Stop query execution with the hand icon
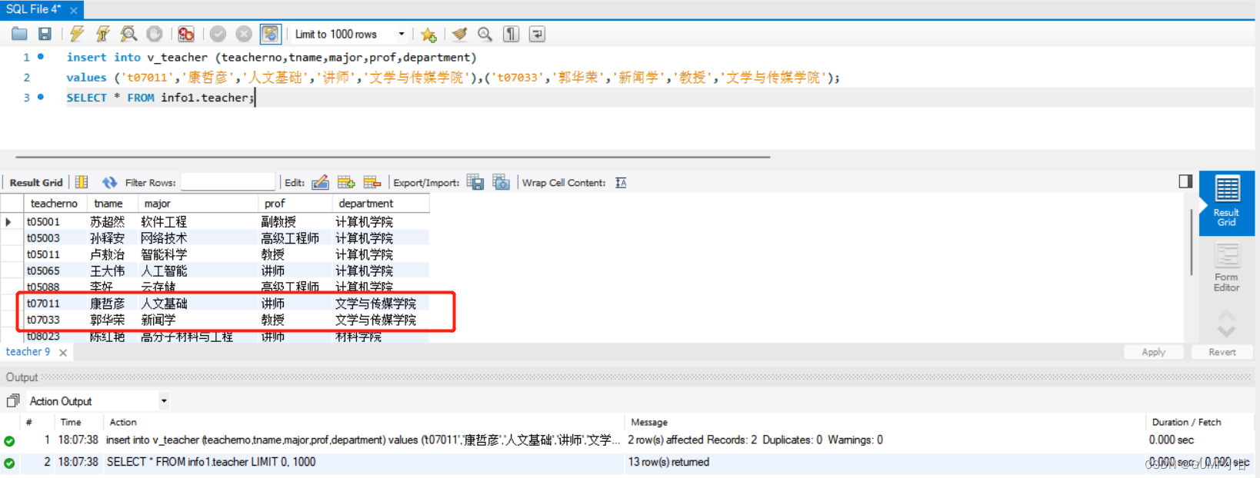The image size is (1260, 478). click(x=155, y=34)
